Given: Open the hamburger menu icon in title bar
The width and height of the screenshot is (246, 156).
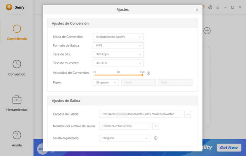Looking at the screenshot, I should [x=218, y=7].
